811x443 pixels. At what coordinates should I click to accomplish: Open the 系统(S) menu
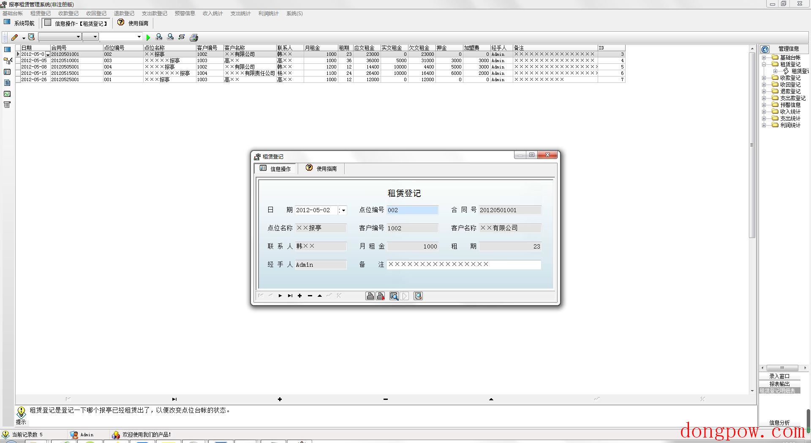tap(294, 14)
